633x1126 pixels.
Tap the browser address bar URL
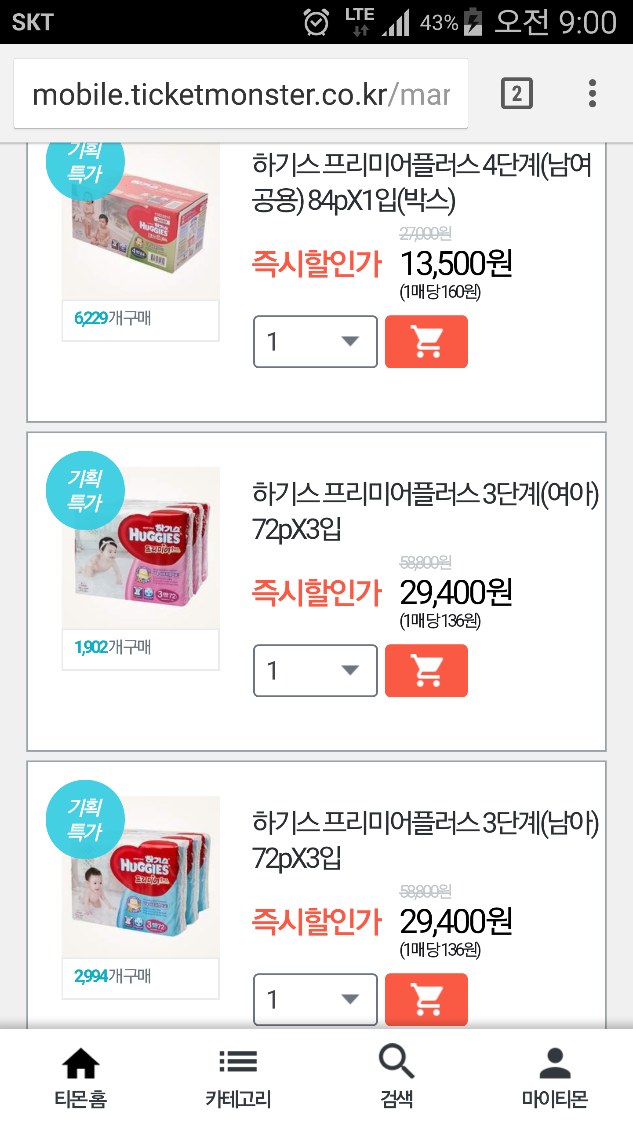tap(240, 94)
